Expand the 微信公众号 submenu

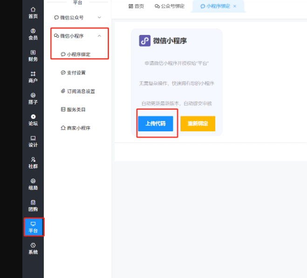(x=78, y=18)
